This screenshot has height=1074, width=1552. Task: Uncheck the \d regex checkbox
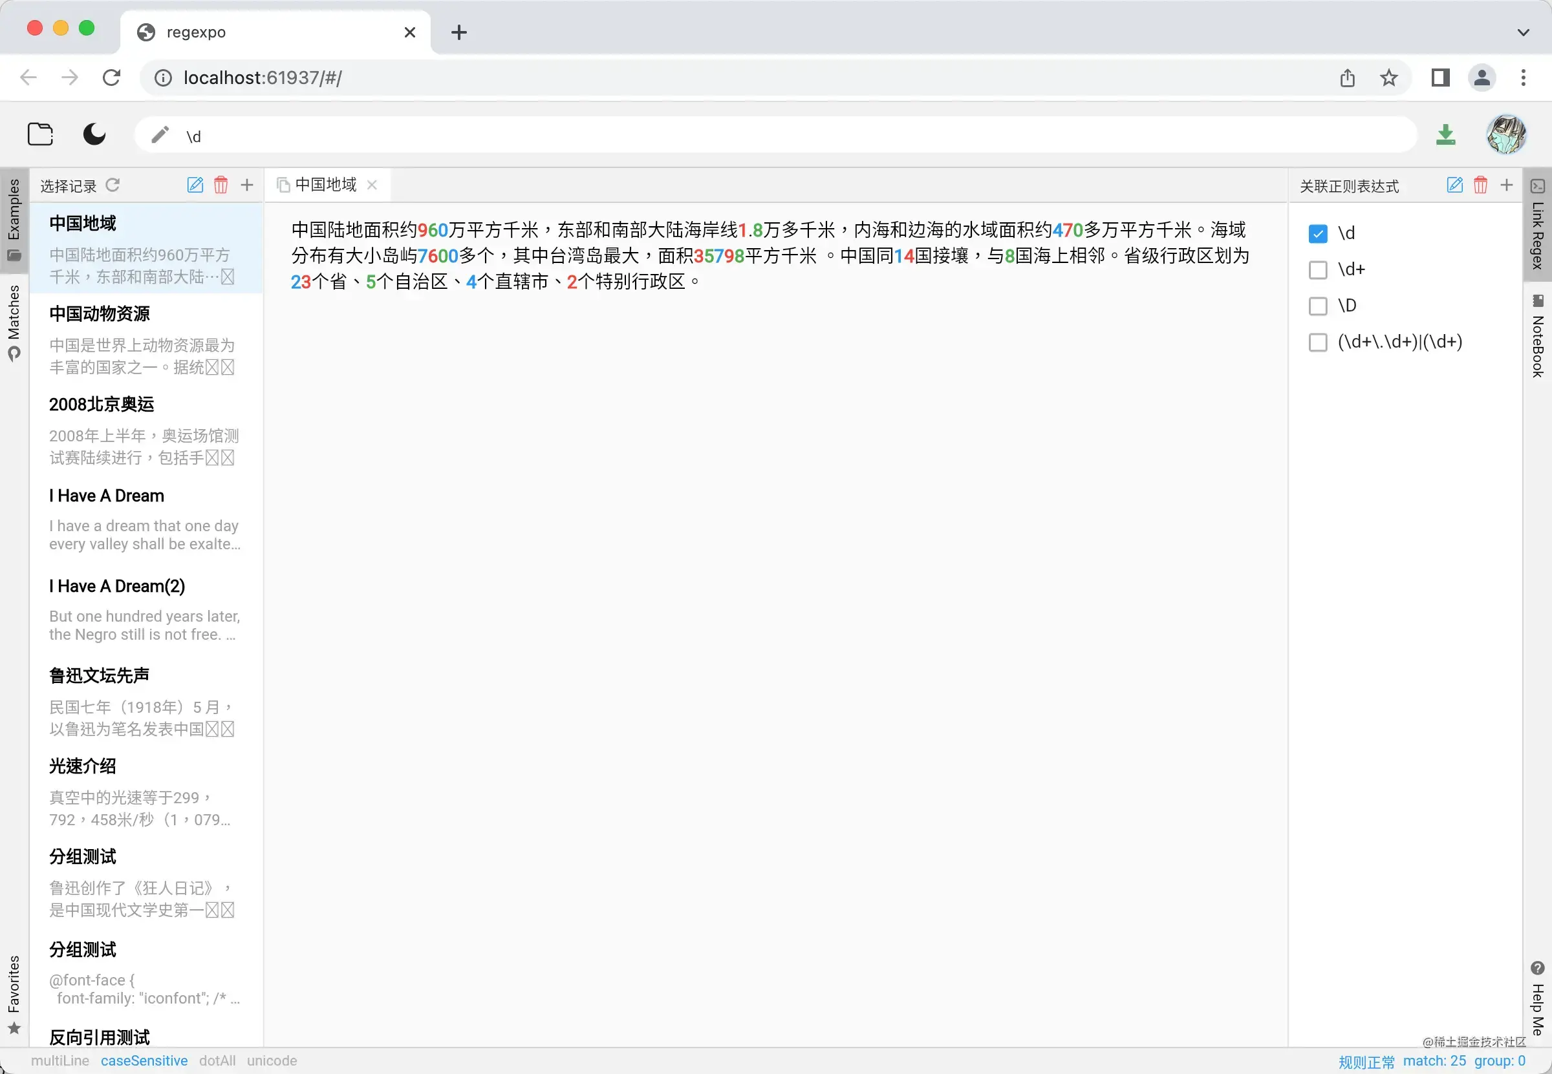(1317, 233)
